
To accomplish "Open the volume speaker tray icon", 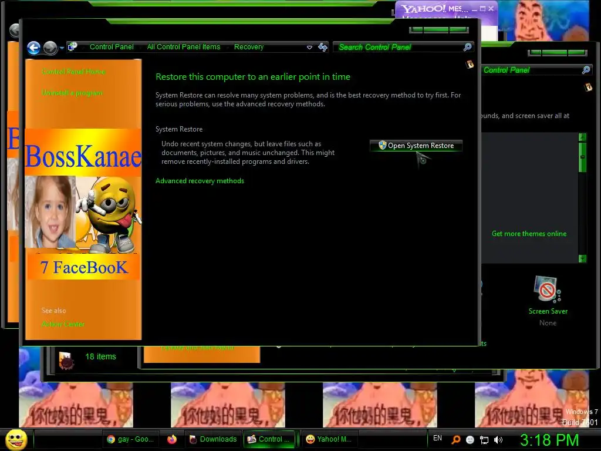I will (498, 440).
